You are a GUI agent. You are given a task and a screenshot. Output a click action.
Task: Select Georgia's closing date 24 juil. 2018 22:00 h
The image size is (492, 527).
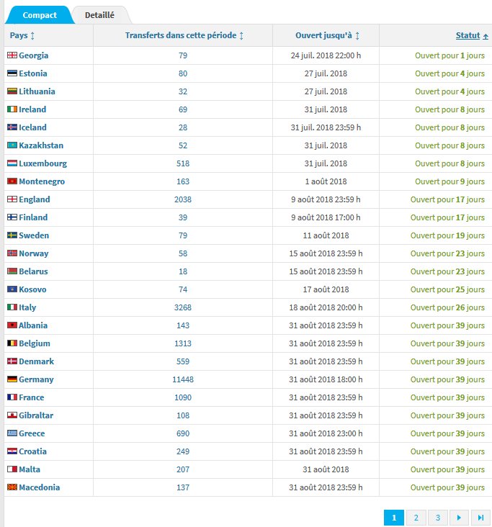(326, 55)
